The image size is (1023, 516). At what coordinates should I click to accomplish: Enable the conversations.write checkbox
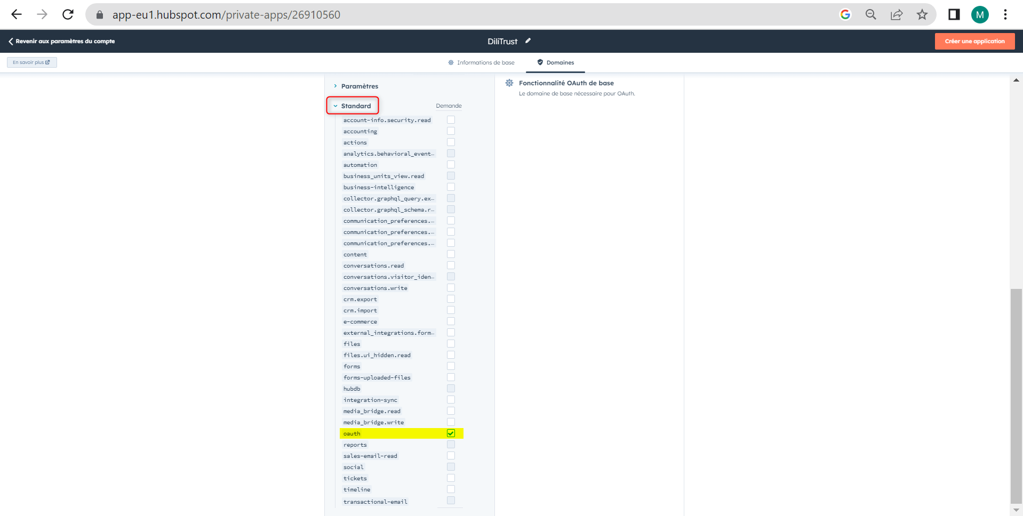click(x=451, y=288)
